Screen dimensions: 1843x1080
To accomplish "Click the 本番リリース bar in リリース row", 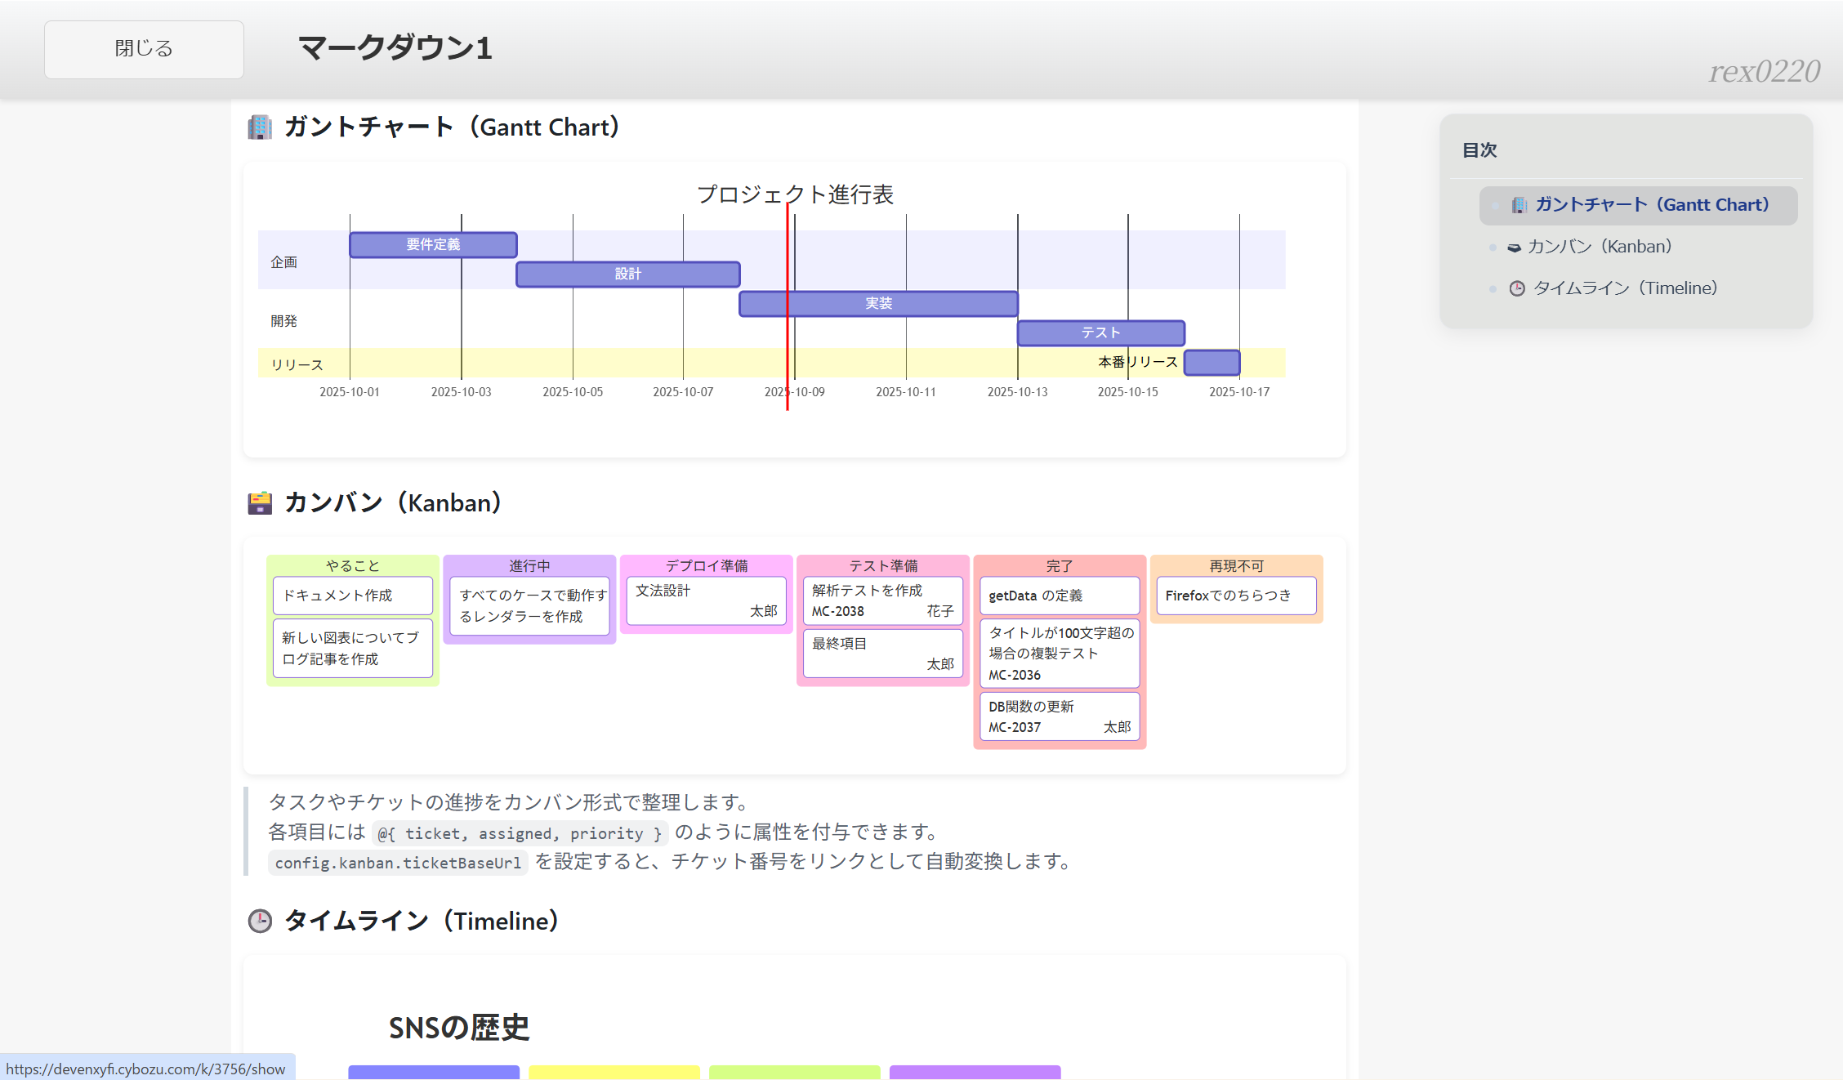I will 1212,363.
